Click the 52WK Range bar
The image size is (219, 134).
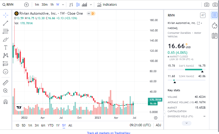tap(187, 80)
